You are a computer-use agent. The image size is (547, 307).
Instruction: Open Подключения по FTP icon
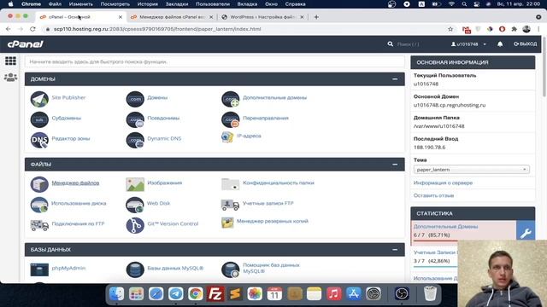pyautogui.click(x=39, y=225)
